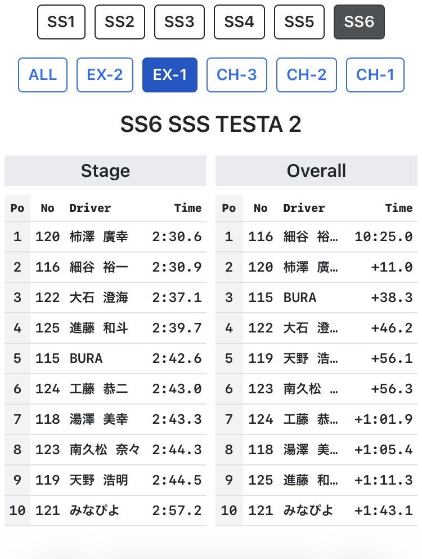Click Stage Time column header

[x=188, y=208]
